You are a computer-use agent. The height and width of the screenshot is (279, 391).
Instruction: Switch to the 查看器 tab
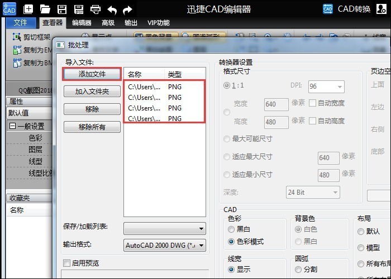coord(53,23)
